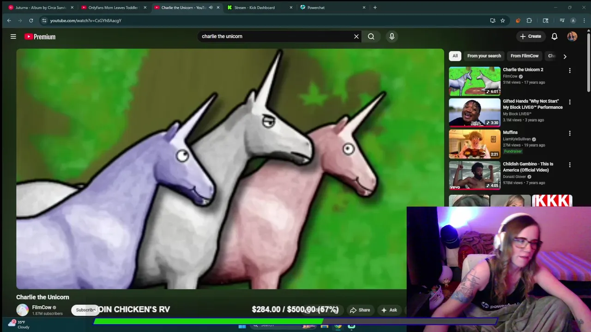Click the Charlie the Unicorn video title
The width and height of the screenshot is (591, 332).
pos(42,297)
